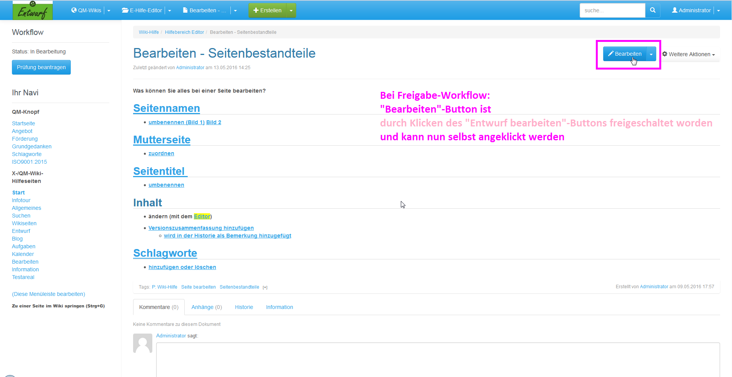Click the blue Bearbeiten page button

click(624, 54)
